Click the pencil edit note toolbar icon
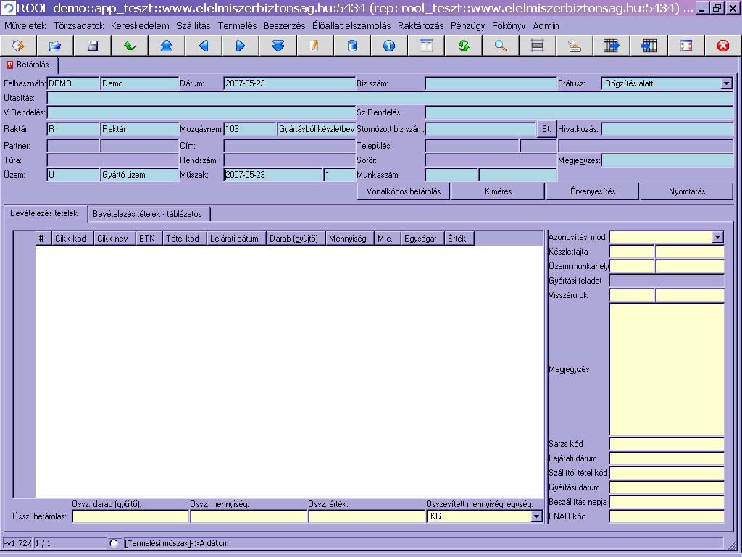The height and width of the screenshot is (557, 742). coord(314,46)
